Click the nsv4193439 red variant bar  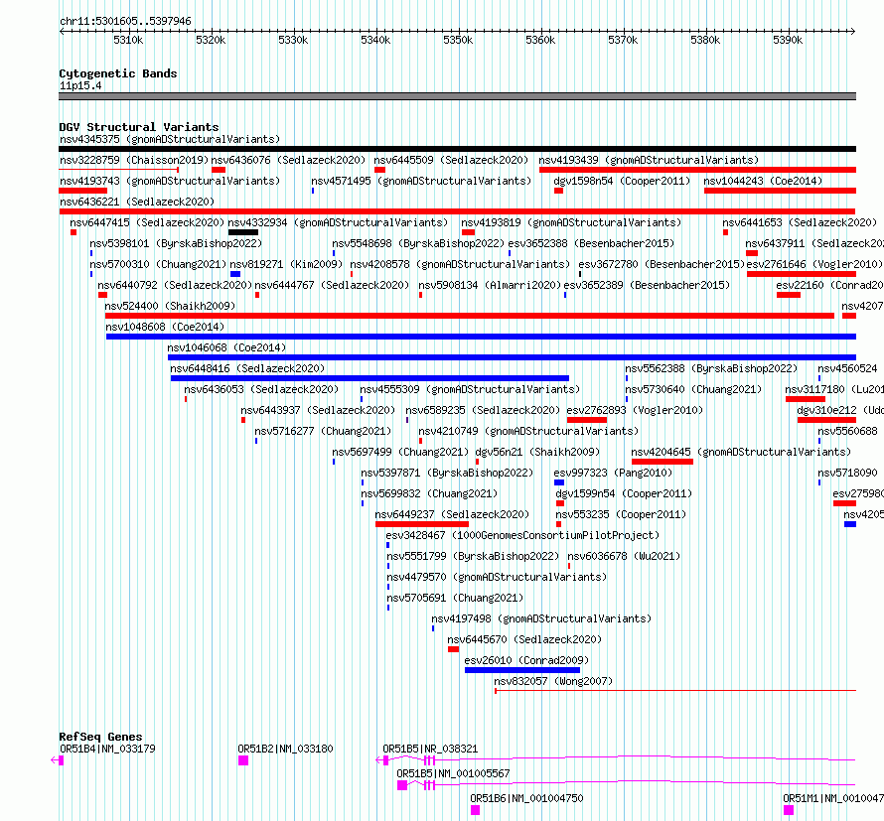(x=697, y=170)
